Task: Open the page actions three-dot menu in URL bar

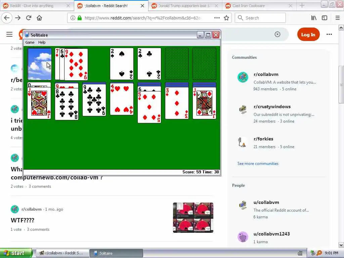Action: coord(217,18)
